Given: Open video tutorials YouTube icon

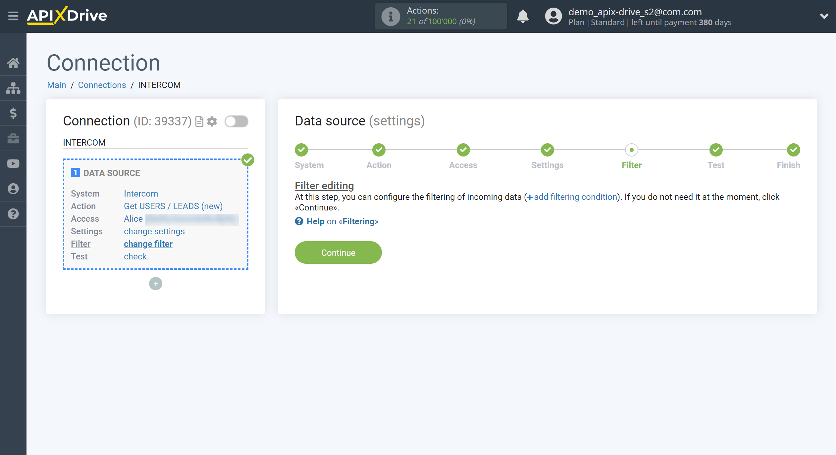Looking at the screenshot, I should click(x=13, y=163).
